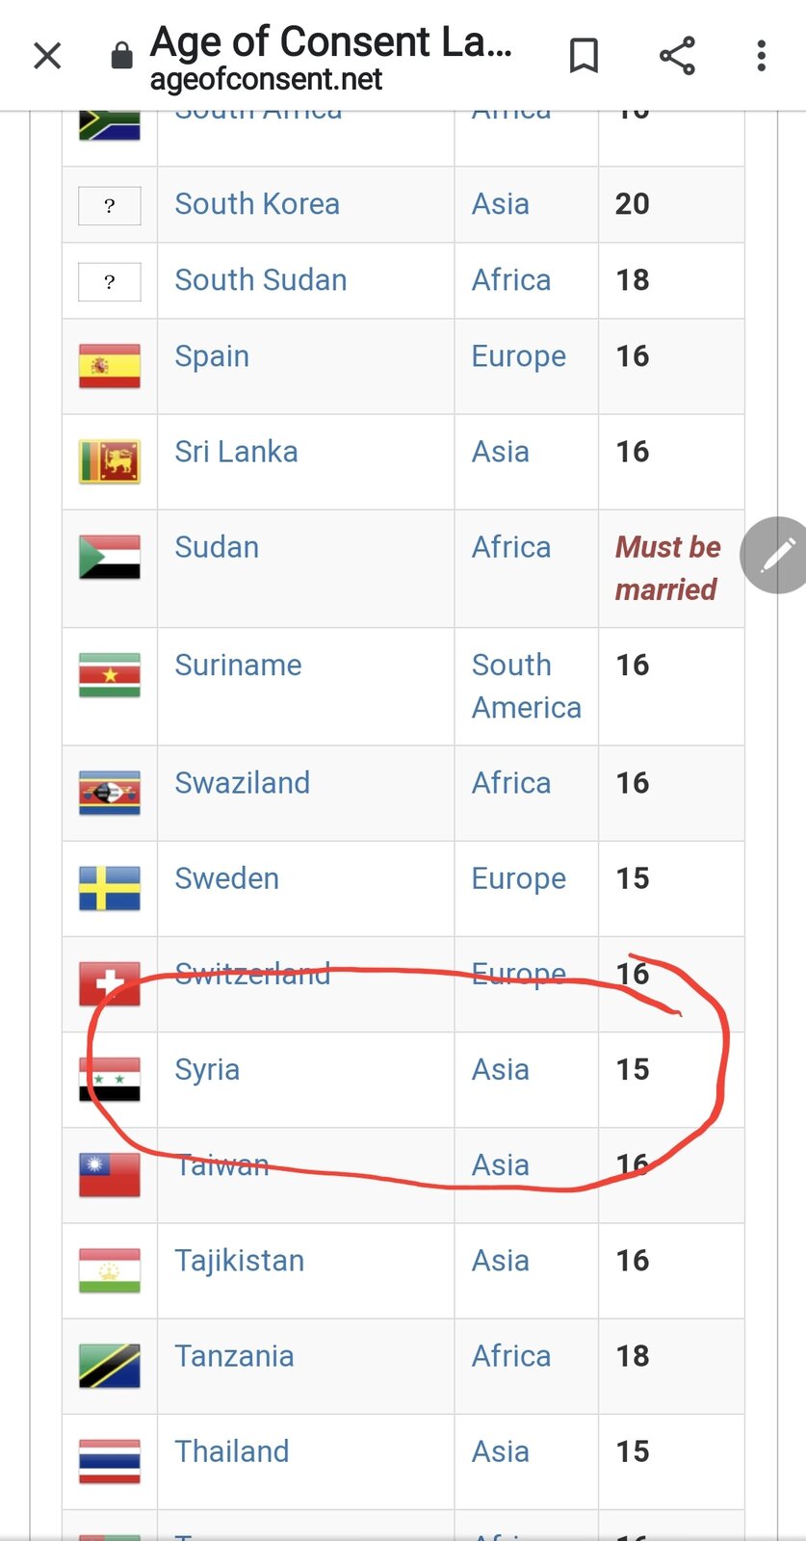Tap the Spain flag icon
The image size is (806, 1541).
pyautogui.click(x=110, y=366)
